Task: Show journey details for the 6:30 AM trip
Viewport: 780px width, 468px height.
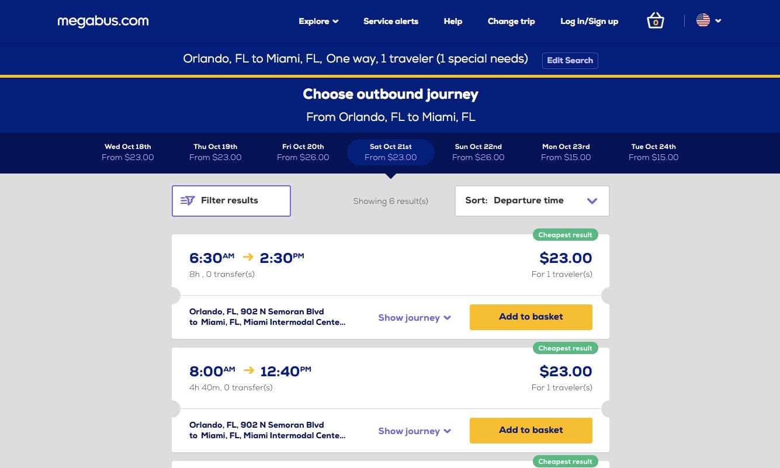Action: 414,317
